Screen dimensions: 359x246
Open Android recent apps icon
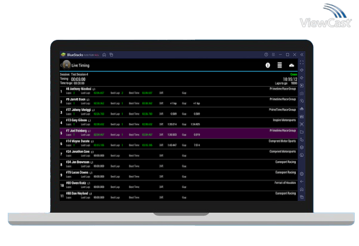302,197
